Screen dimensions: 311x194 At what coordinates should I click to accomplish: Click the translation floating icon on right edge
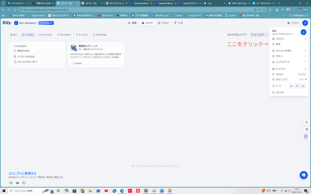[306, 122]
